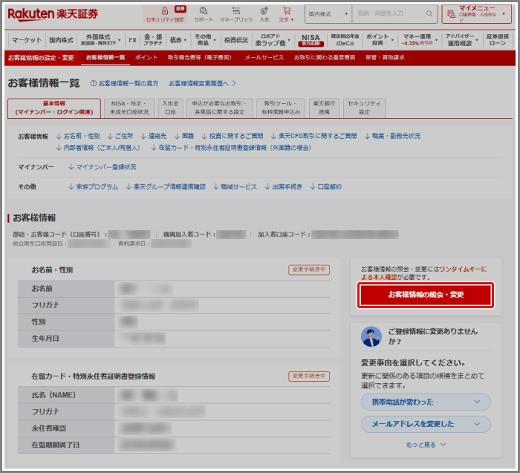Viewport: 520px width, 473px height.
Task: Click the deposit (入金) icon
Action: point(264,14)
